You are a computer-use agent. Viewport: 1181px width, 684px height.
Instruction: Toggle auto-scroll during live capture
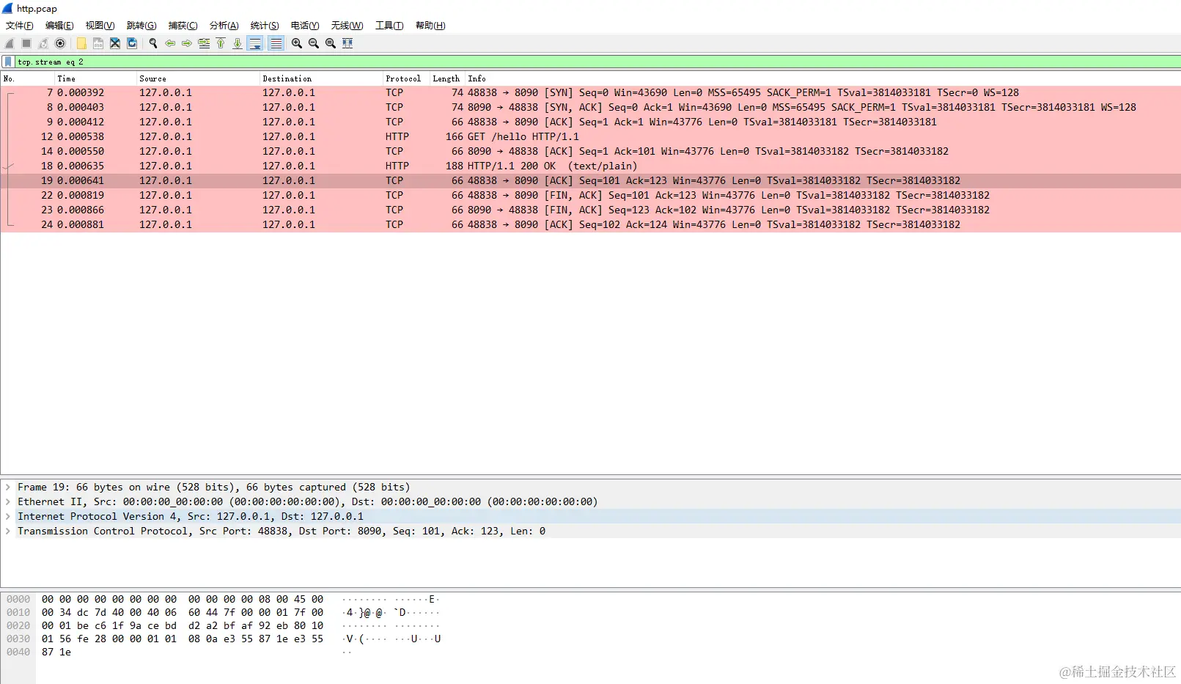click(x=255, y=43)
